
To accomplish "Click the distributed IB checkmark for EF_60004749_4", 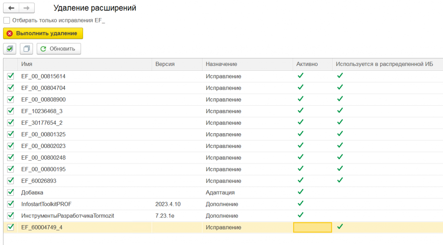I will pos(340,227).
